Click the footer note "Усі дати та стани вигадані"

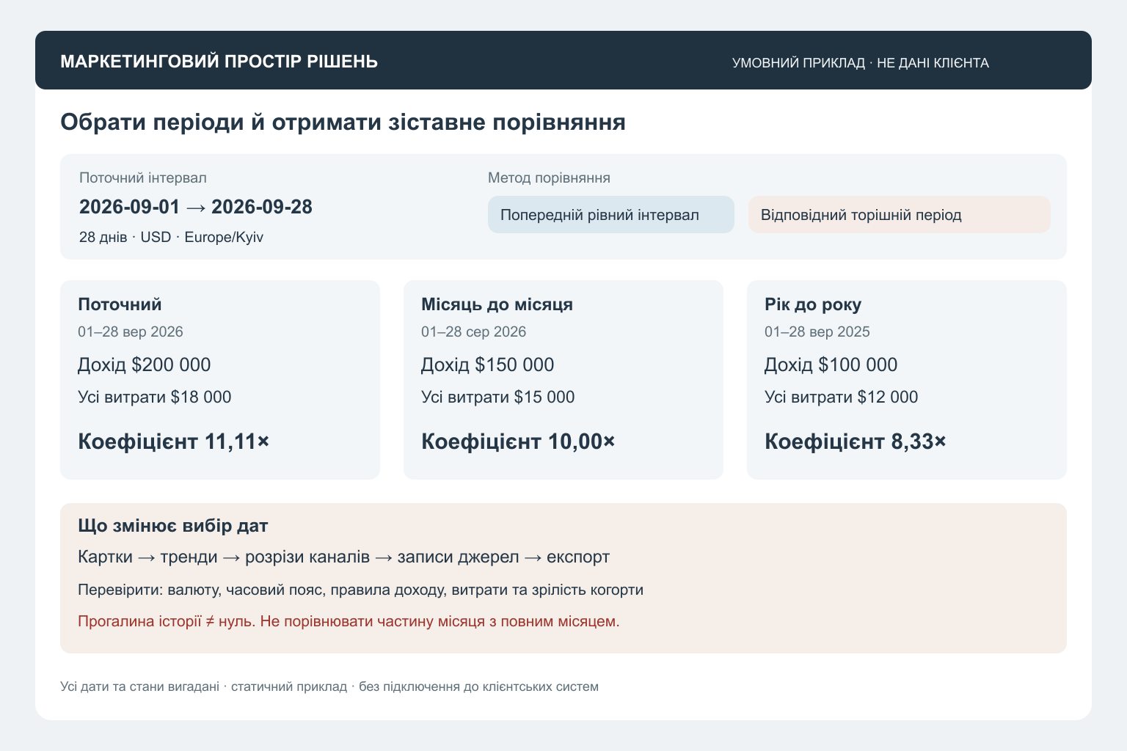(329, 686)
